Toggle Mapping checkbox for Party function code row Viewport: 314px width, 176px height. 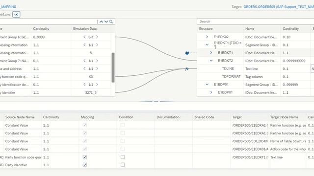tap(85, 157)
